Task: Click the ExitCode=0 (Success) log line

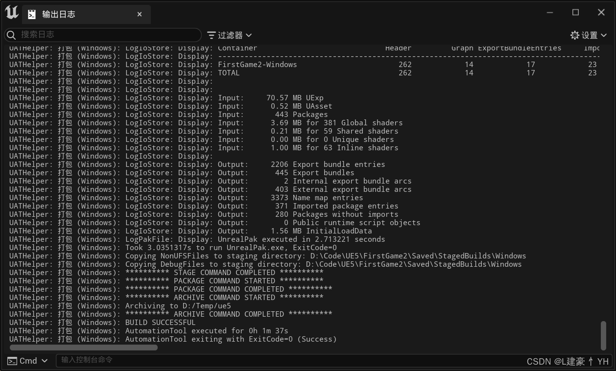Action: pos(173,339)
